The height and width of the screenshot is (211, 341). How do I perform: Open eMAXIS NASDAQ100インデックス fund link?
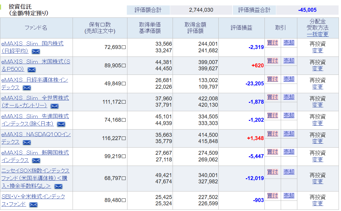36,138
